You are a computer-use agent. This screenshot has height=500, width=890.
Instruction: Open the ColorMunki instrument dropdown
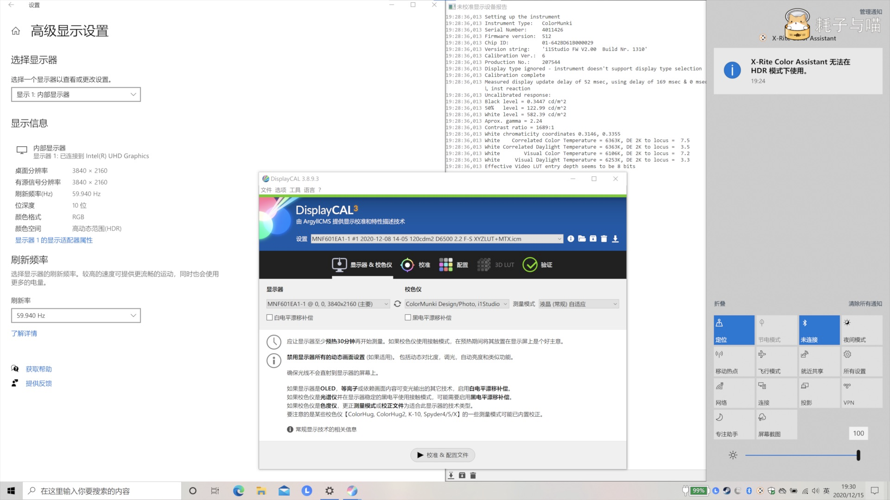457,304
